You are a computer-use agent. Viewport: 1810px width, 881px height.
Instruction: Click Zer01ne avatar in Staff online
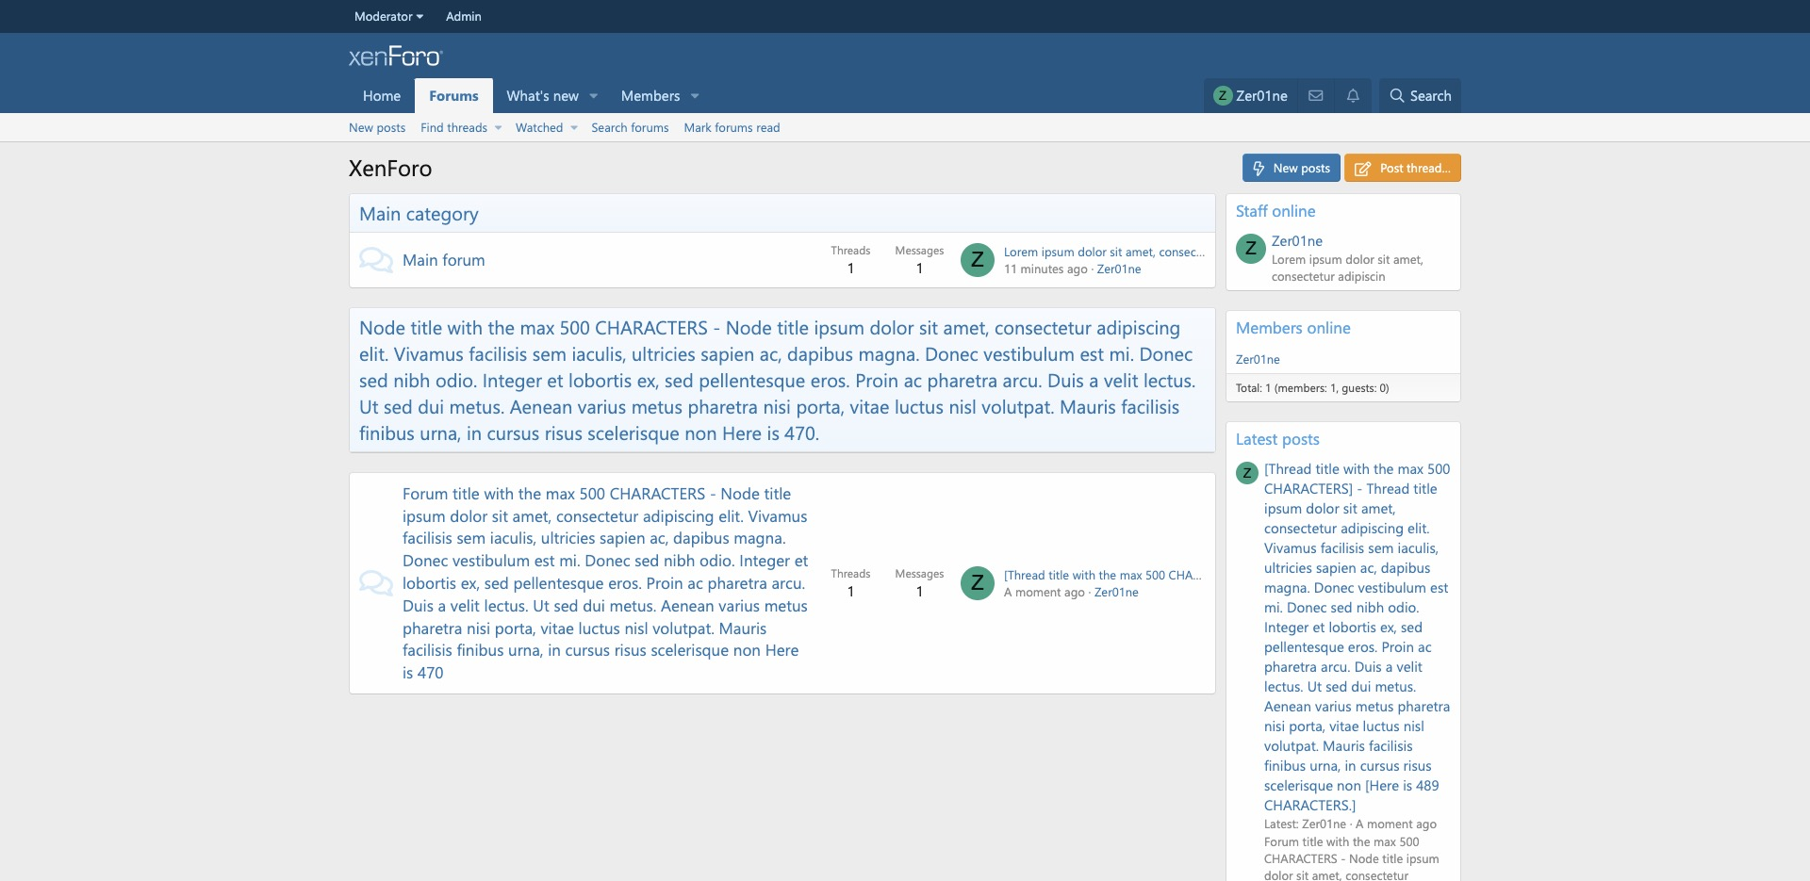coord(1250,249)
